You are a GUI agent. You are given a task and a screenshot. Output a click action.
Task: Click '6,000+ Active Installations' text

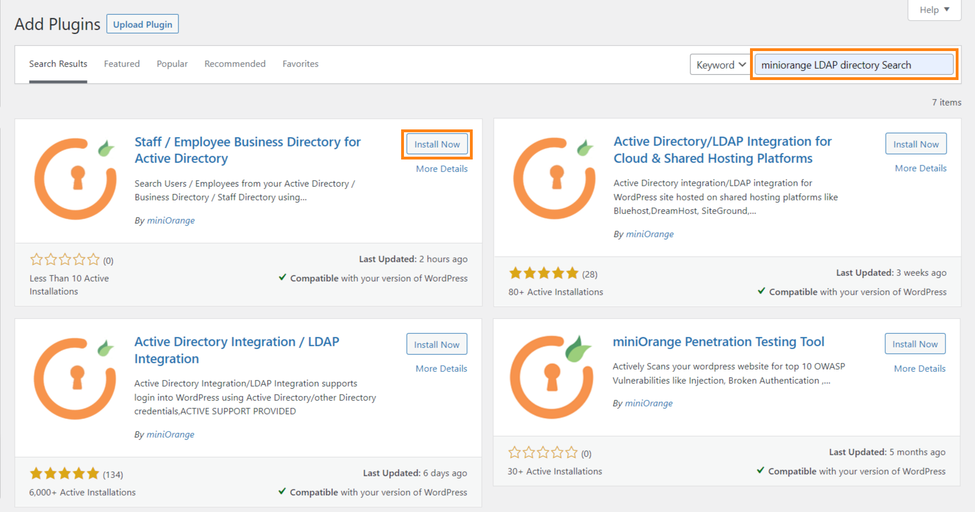click(82, 492)
